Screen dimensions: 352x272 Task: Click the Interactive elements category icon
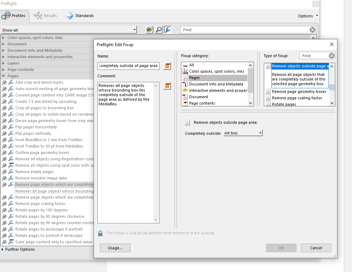185,90
